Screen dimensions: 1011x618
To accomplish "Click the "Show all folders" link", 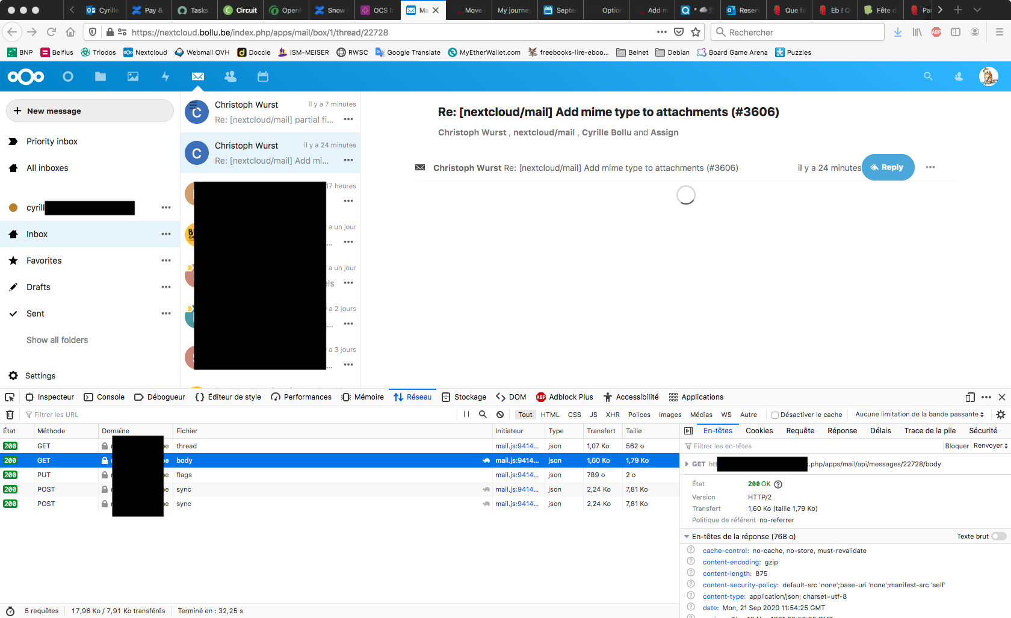I will point(57,339).
